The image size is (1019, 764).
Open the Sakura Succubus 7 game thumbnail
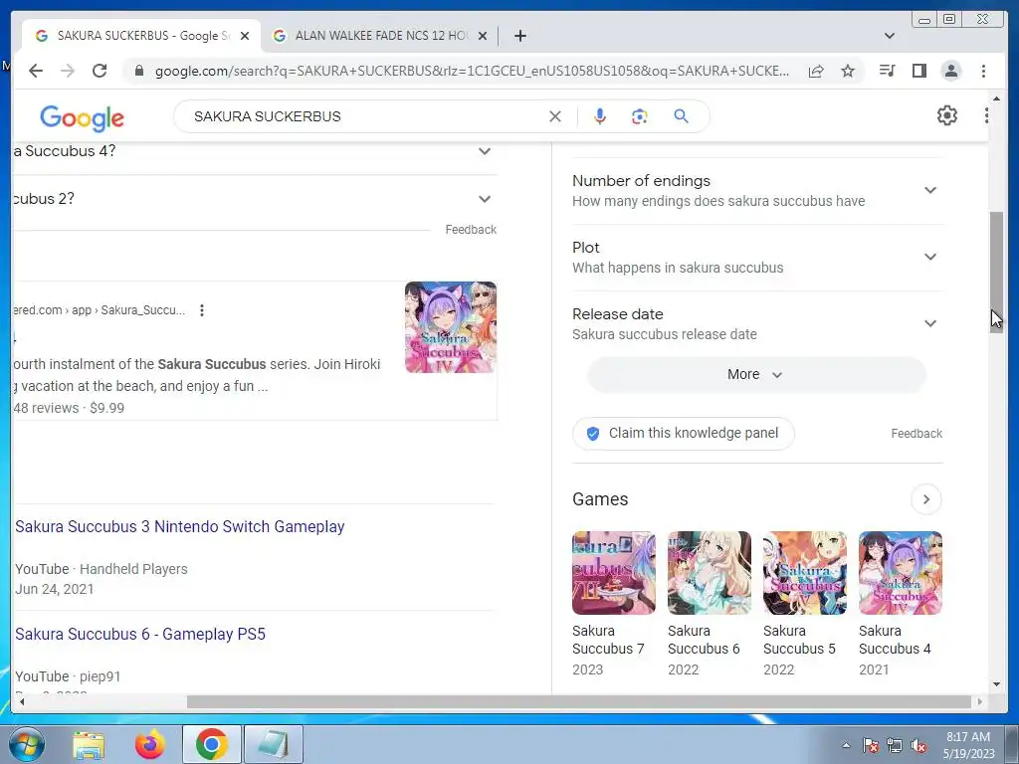click(613, 573)
